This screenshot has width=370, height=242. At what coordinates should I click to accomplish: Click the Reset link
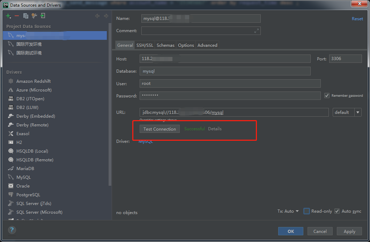(x=357, y=19)
